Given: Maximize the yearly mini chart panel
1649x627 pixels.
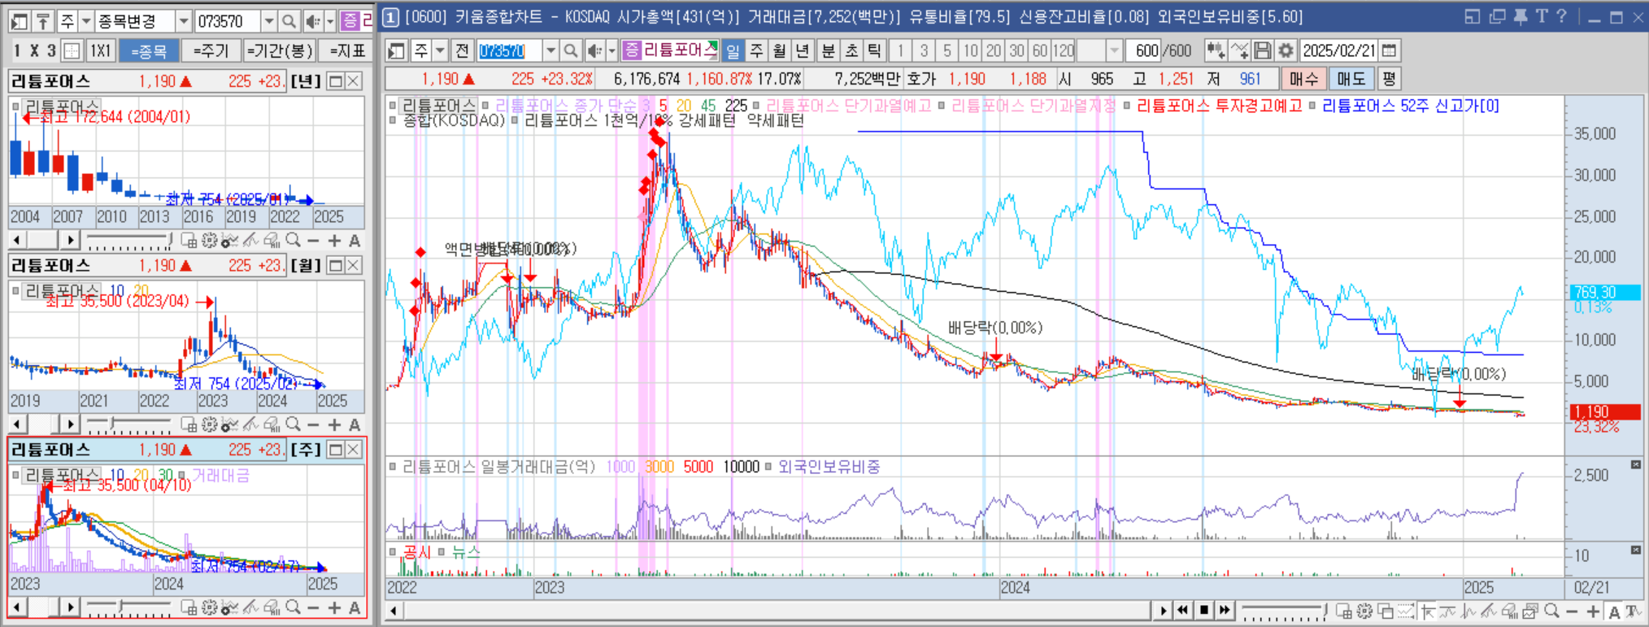Looking at the screenshot, I should point(334,81).
